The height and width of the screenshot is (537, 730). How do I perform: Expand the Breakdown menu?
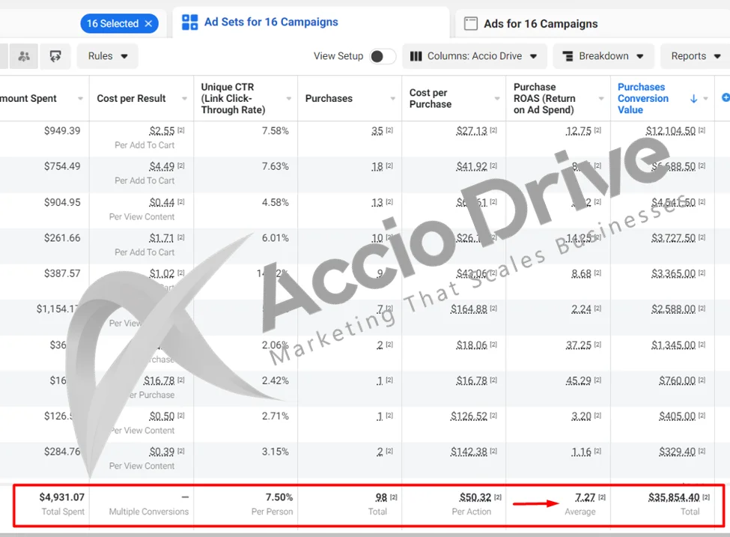pos(603,56)
